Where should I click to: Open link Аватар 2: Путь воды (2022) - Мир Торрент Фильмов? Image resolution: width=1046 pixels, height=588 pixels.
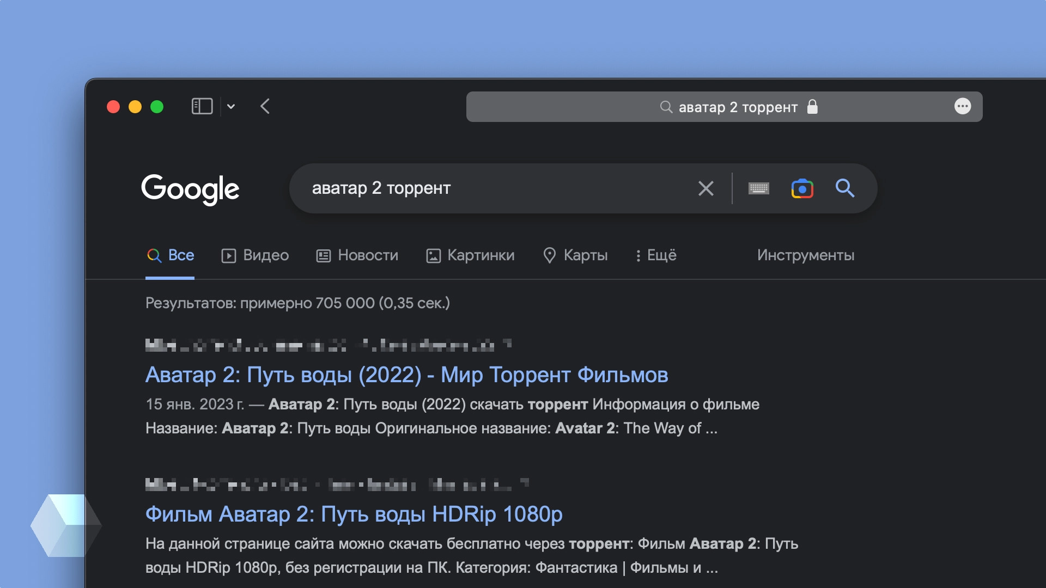tap(406, 375)
